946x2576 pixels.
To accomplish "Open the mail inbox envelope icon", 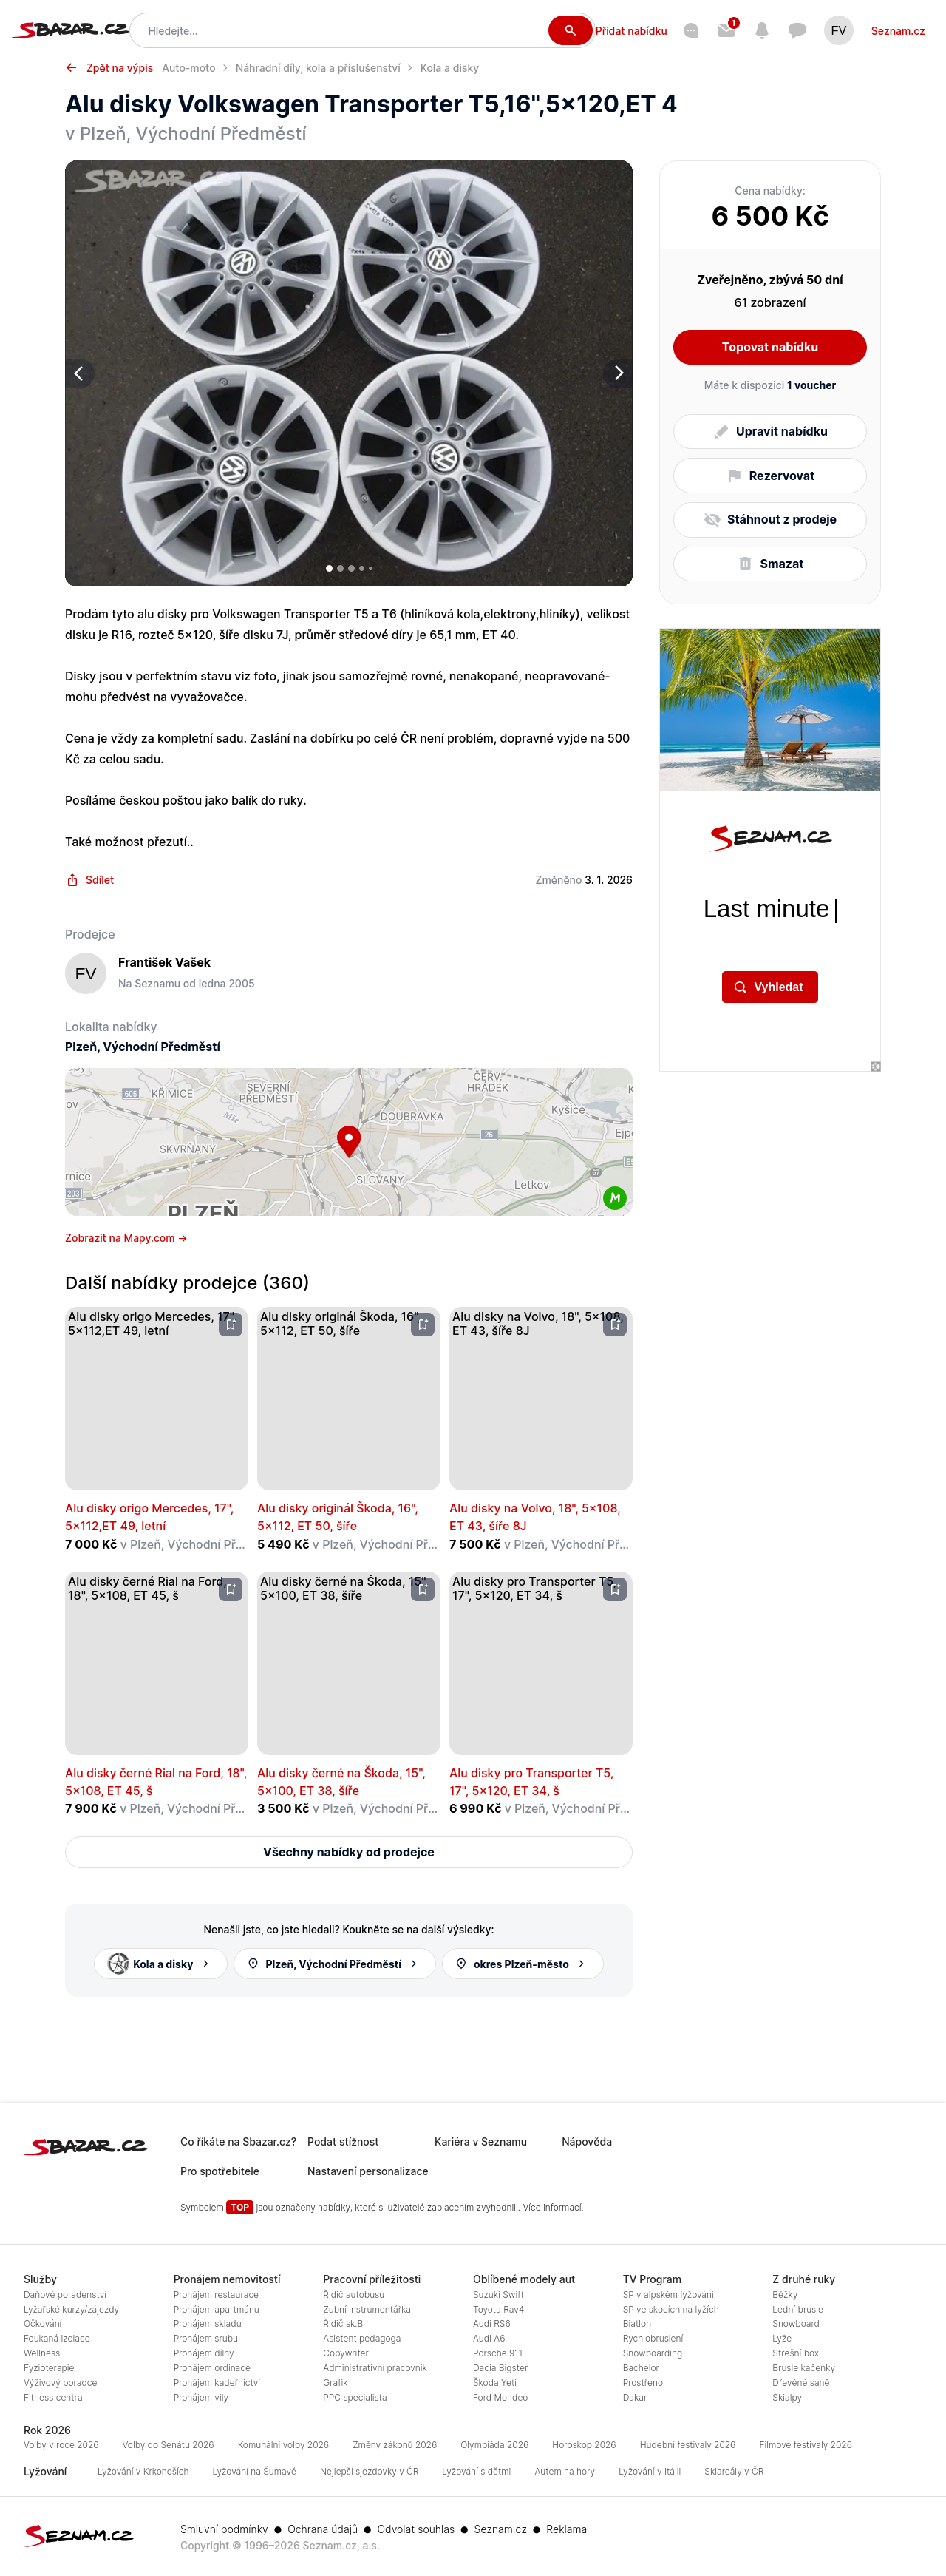I will 726,31.
